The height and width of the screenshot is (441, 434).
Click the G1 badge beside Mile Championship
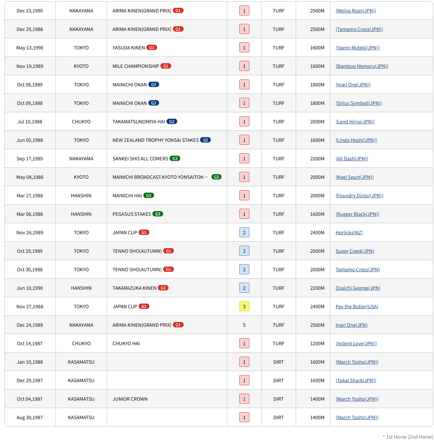(166, 66)
